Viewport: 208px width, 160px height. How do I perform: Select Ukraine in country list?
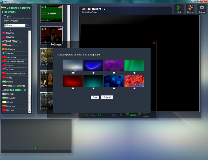(10, 82)
